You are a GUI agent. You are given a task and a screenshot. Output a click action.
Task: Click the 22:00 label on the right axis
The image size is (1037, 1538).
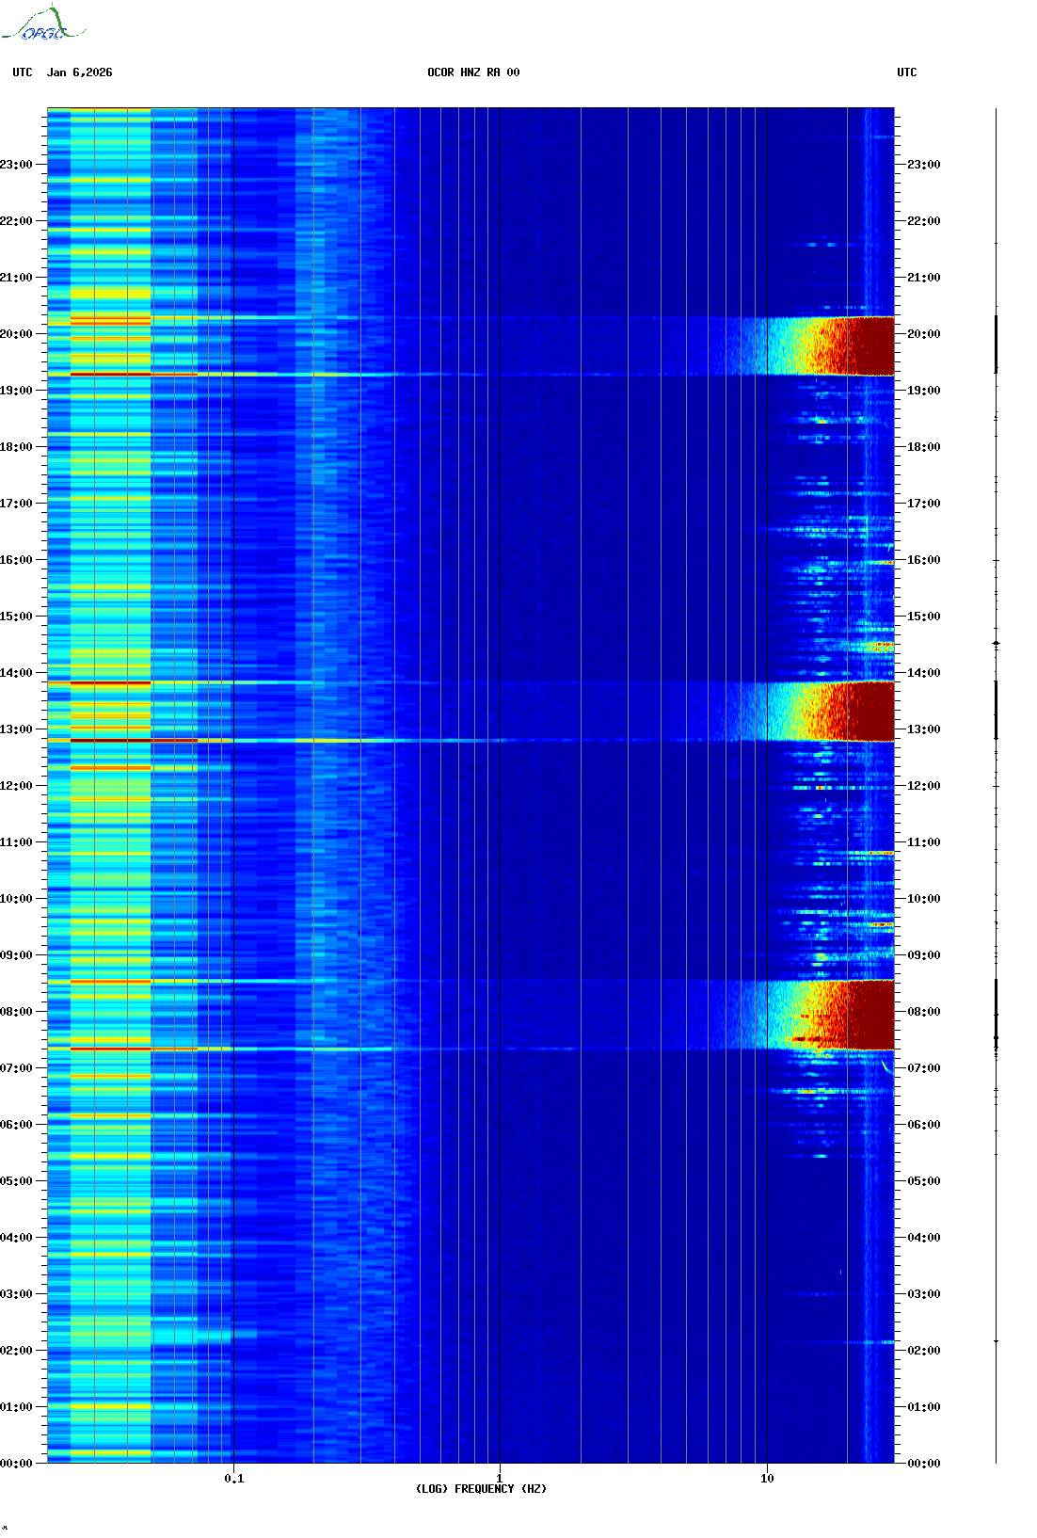tap(923, 221)
